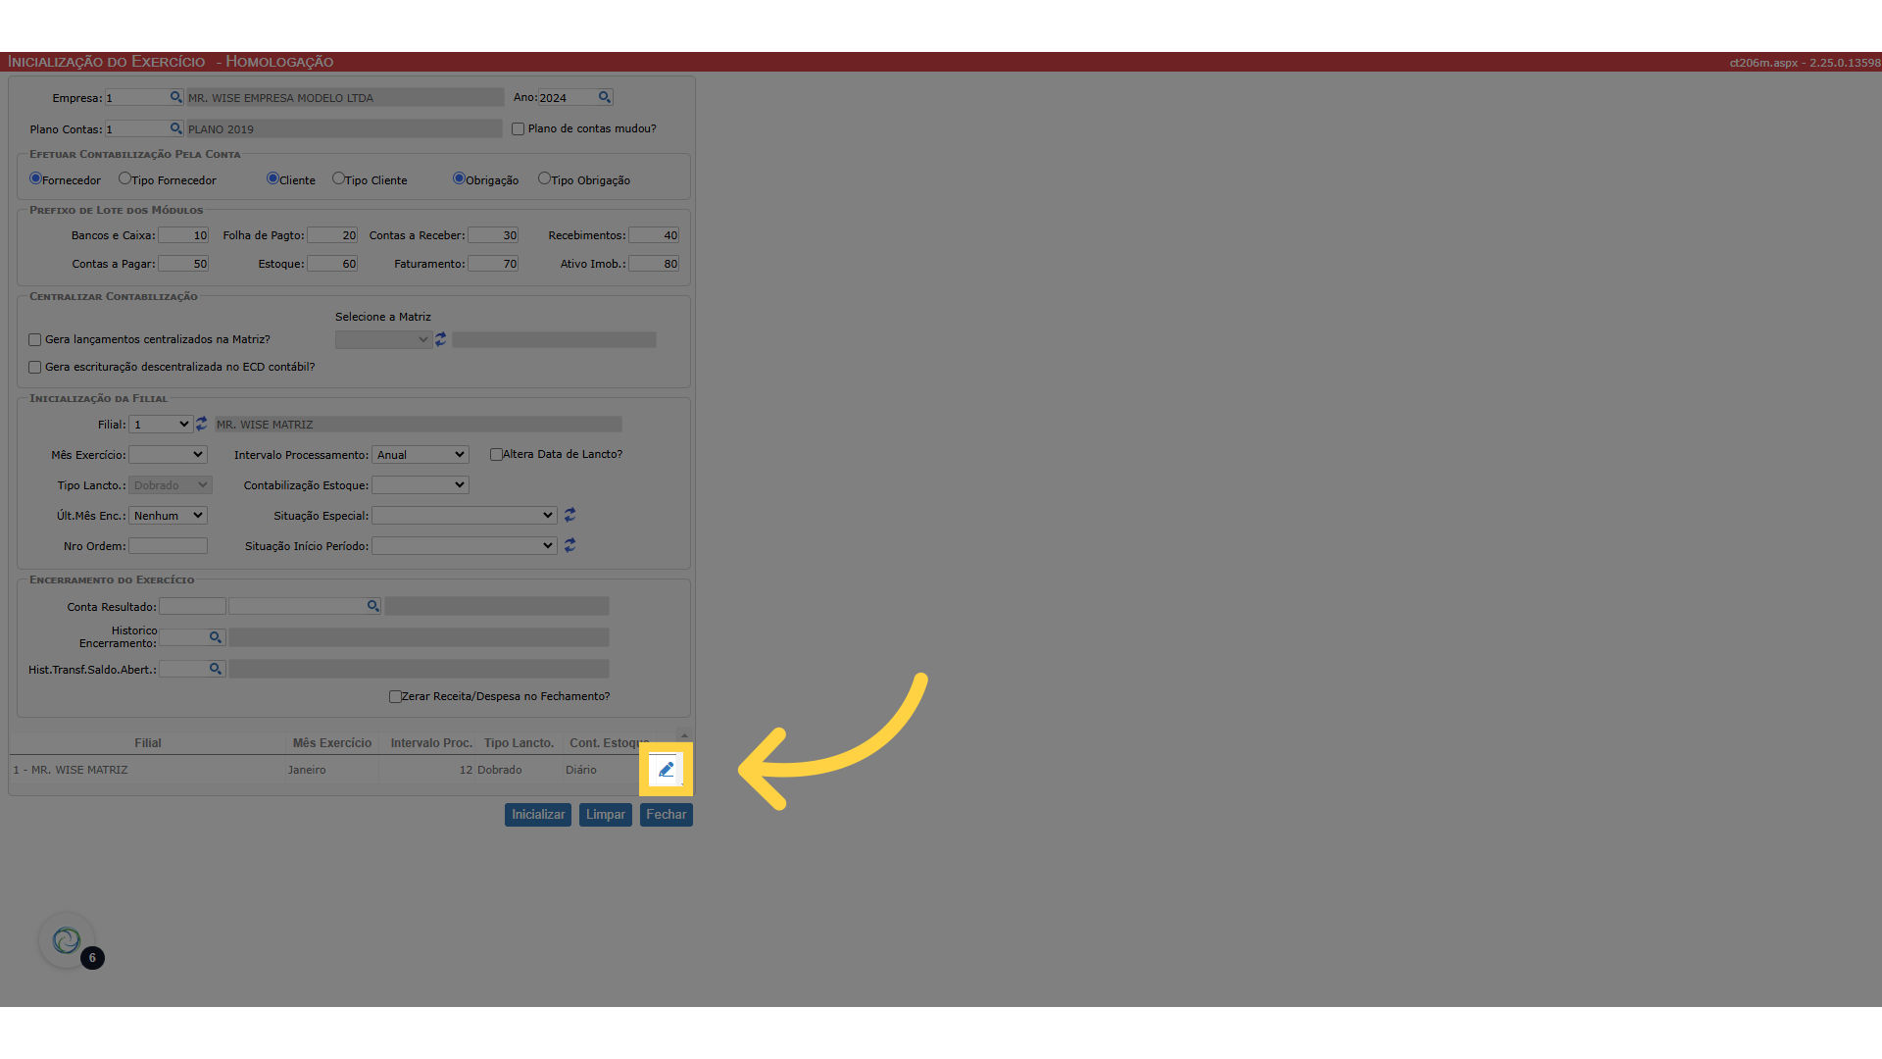Click the Limpar button
The width and height of the screenshot is (1882, 1059).
coord(605,815)
